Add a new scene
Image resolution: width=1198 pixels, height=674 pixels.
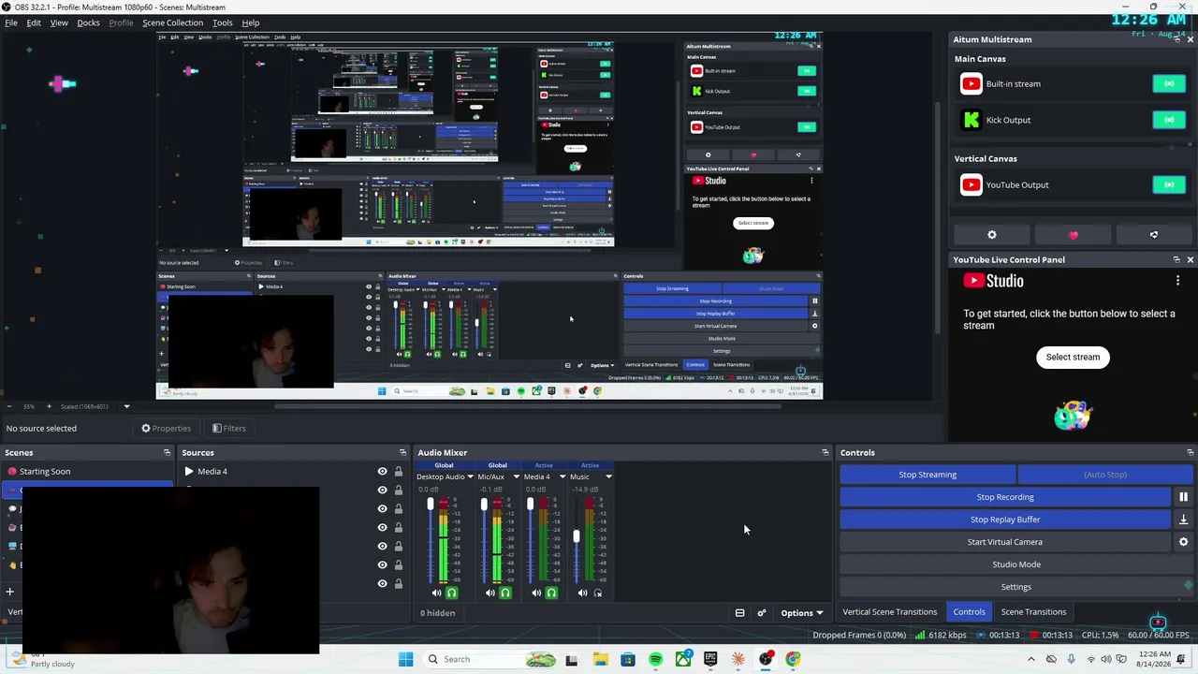(10, 592)
